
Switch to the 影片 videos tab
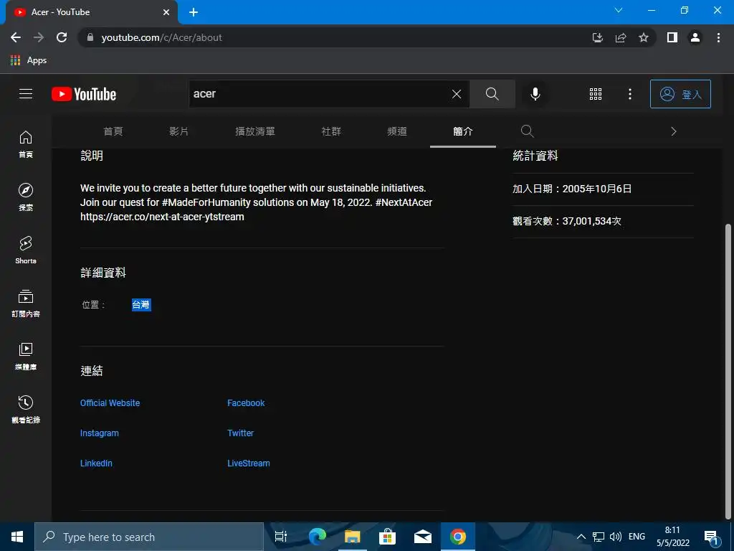point(178,132)
